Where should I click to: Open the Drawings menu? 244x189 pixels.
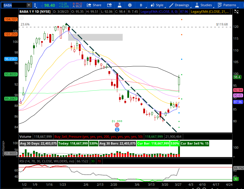tap(179, 5)
